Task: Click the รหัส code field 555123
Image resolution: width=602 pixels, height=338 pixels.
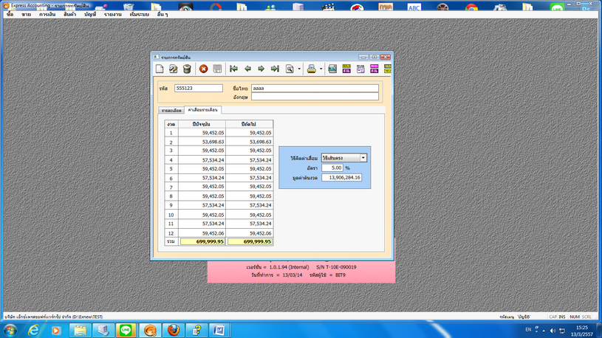Action: (198, 88)
